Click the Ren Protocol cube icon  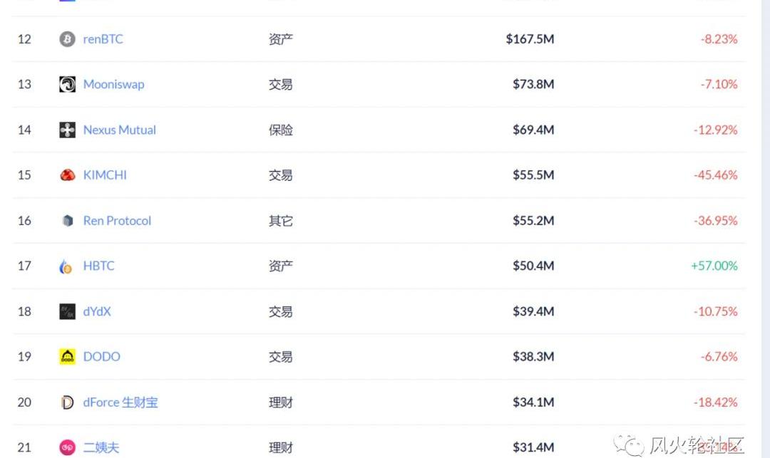pyautogui.click(x=67, y=221)
